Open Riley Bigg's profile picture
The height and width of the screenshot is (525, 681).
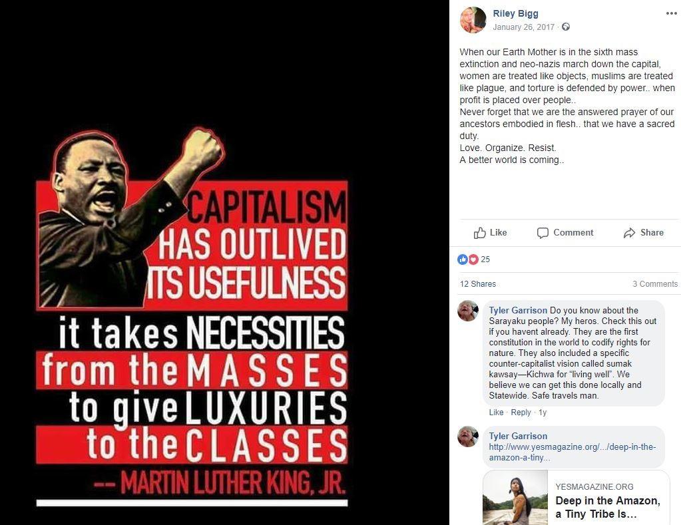point(473,20)
